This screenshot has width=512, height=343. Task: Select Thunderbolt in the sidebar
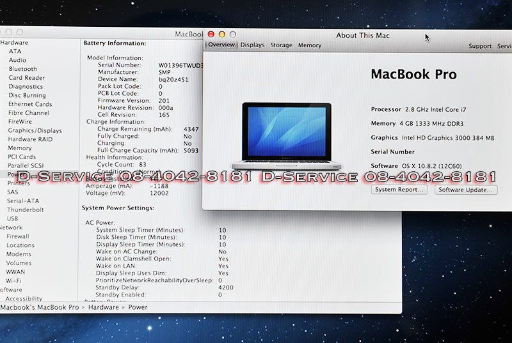[25, 210]
